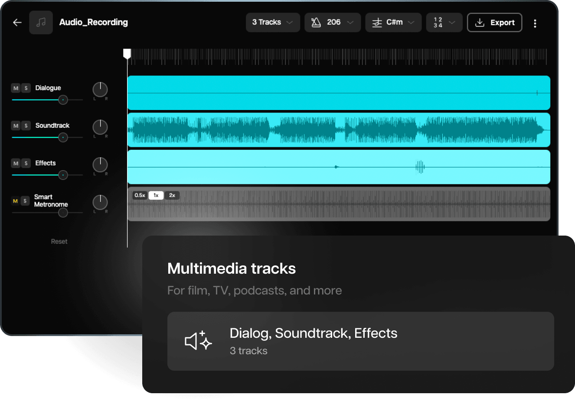Open the three-dot more options menu
Screen dimensions: 575x401
click(535, 23)
